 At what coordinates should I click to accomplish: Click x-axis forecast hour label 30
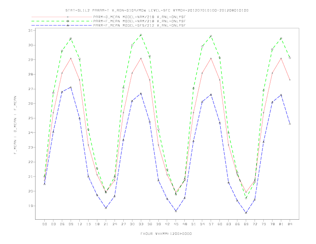coord(132,224)
